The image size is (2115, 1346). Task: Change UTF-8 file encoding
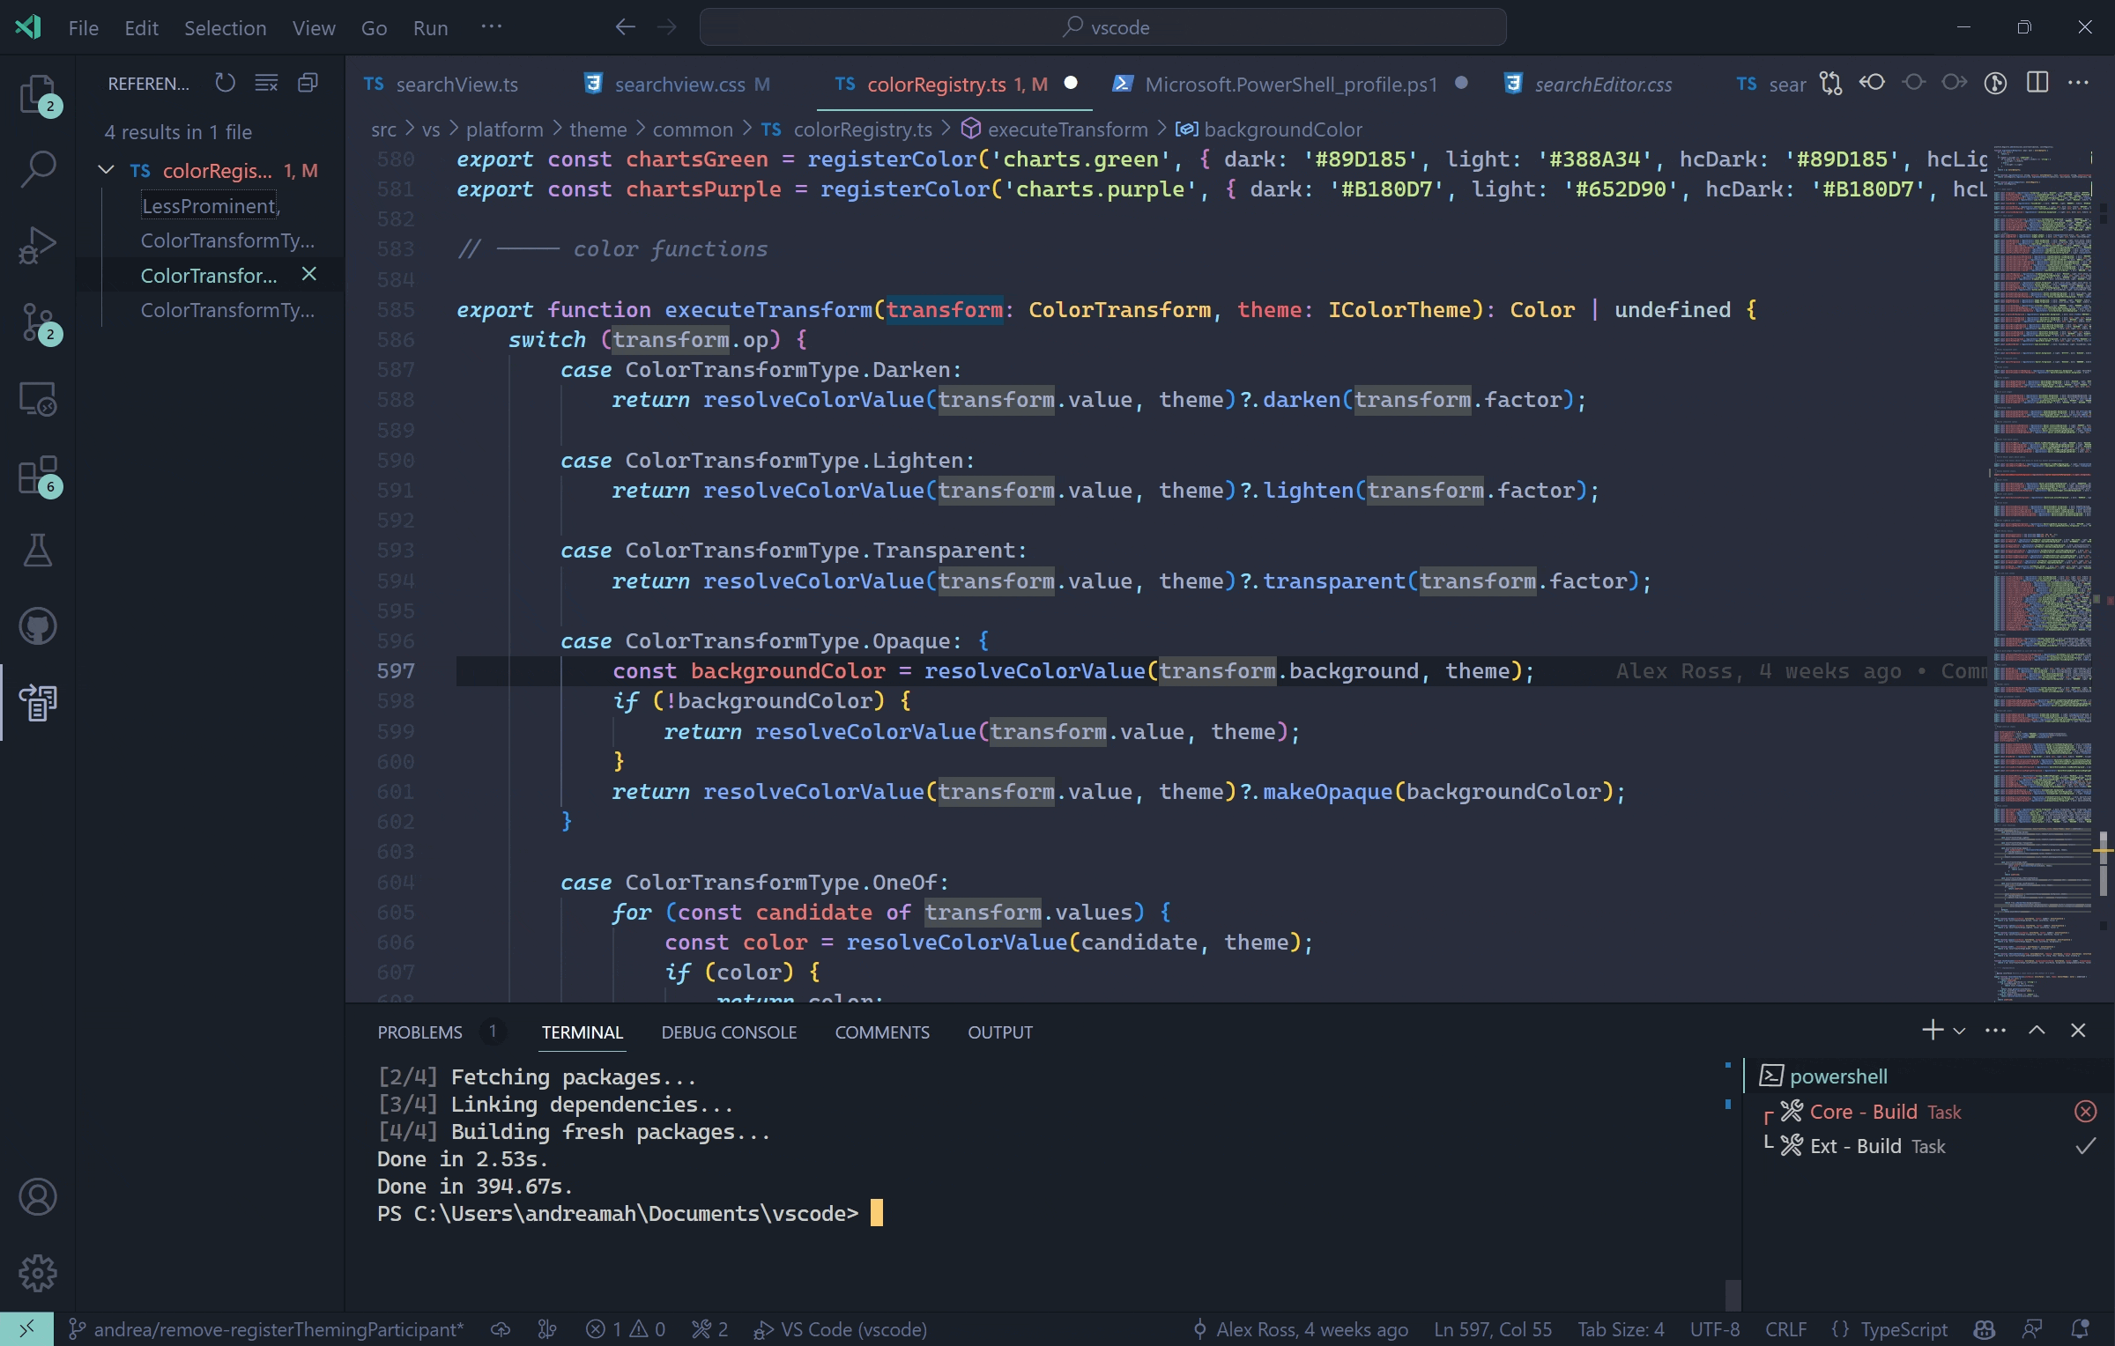click(1714, 1329)
